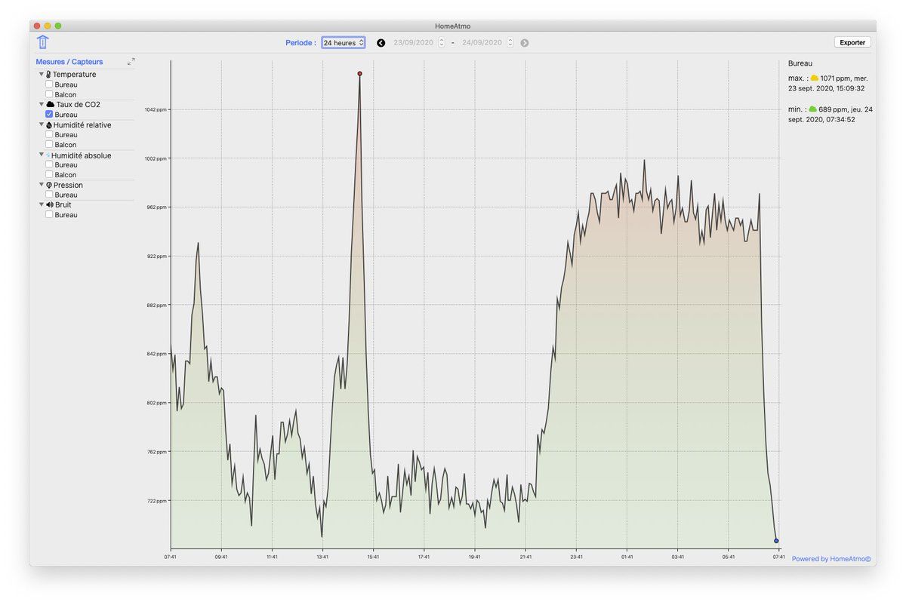This screenshot has width=906, height=605.
Task: Click the cloud icon beside Taux de CO2
Action: click(x=50, y=105)
